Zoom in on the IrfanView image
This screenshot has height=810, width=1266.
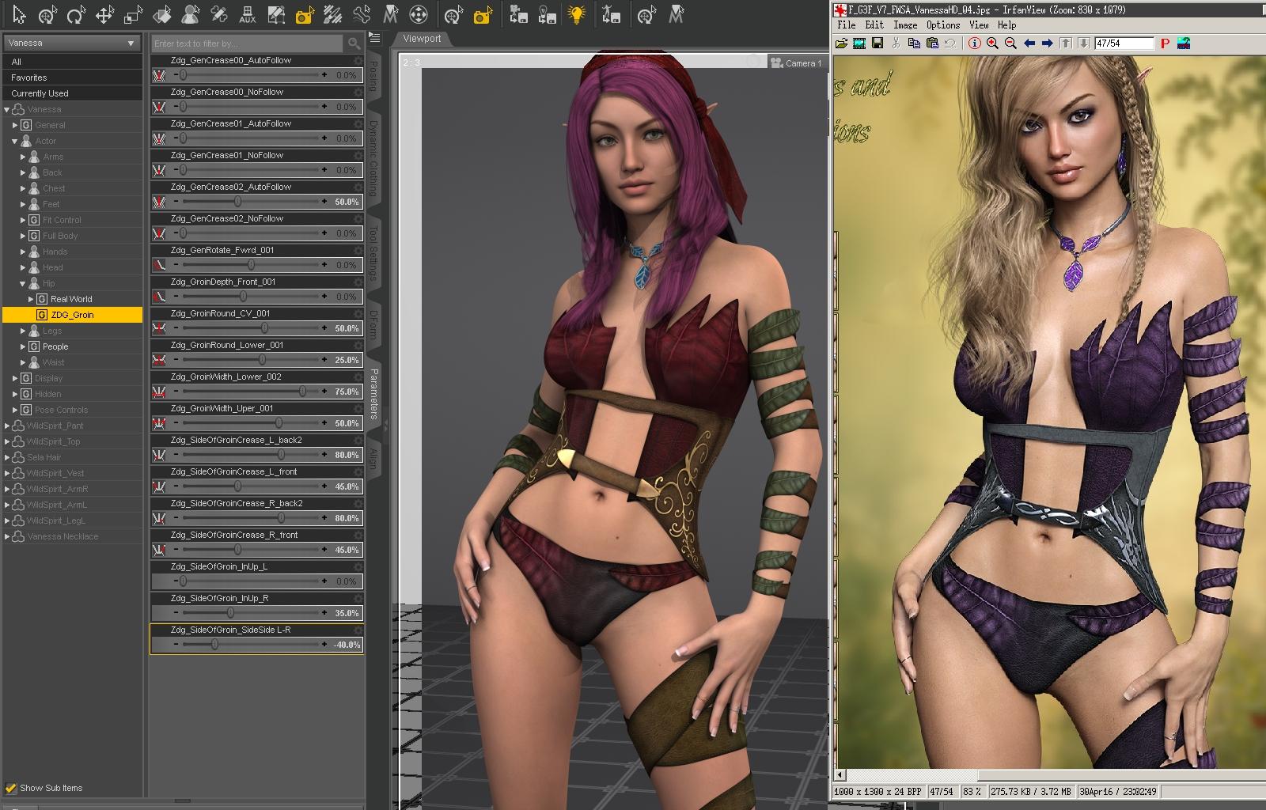pos(992,44)
